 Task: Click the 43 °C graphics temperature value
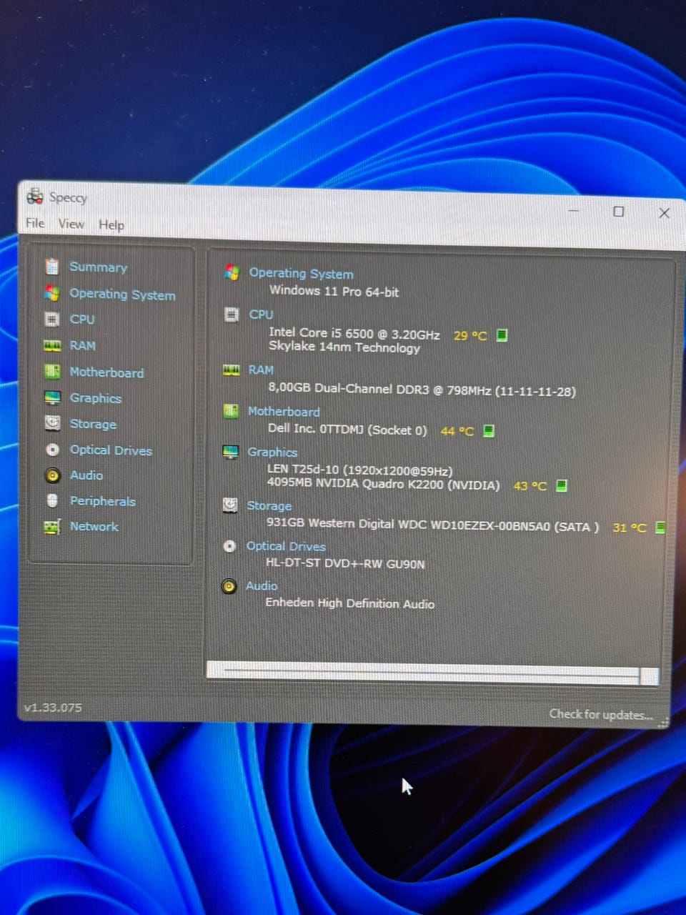pyautogui.click(x=530, y=486)
